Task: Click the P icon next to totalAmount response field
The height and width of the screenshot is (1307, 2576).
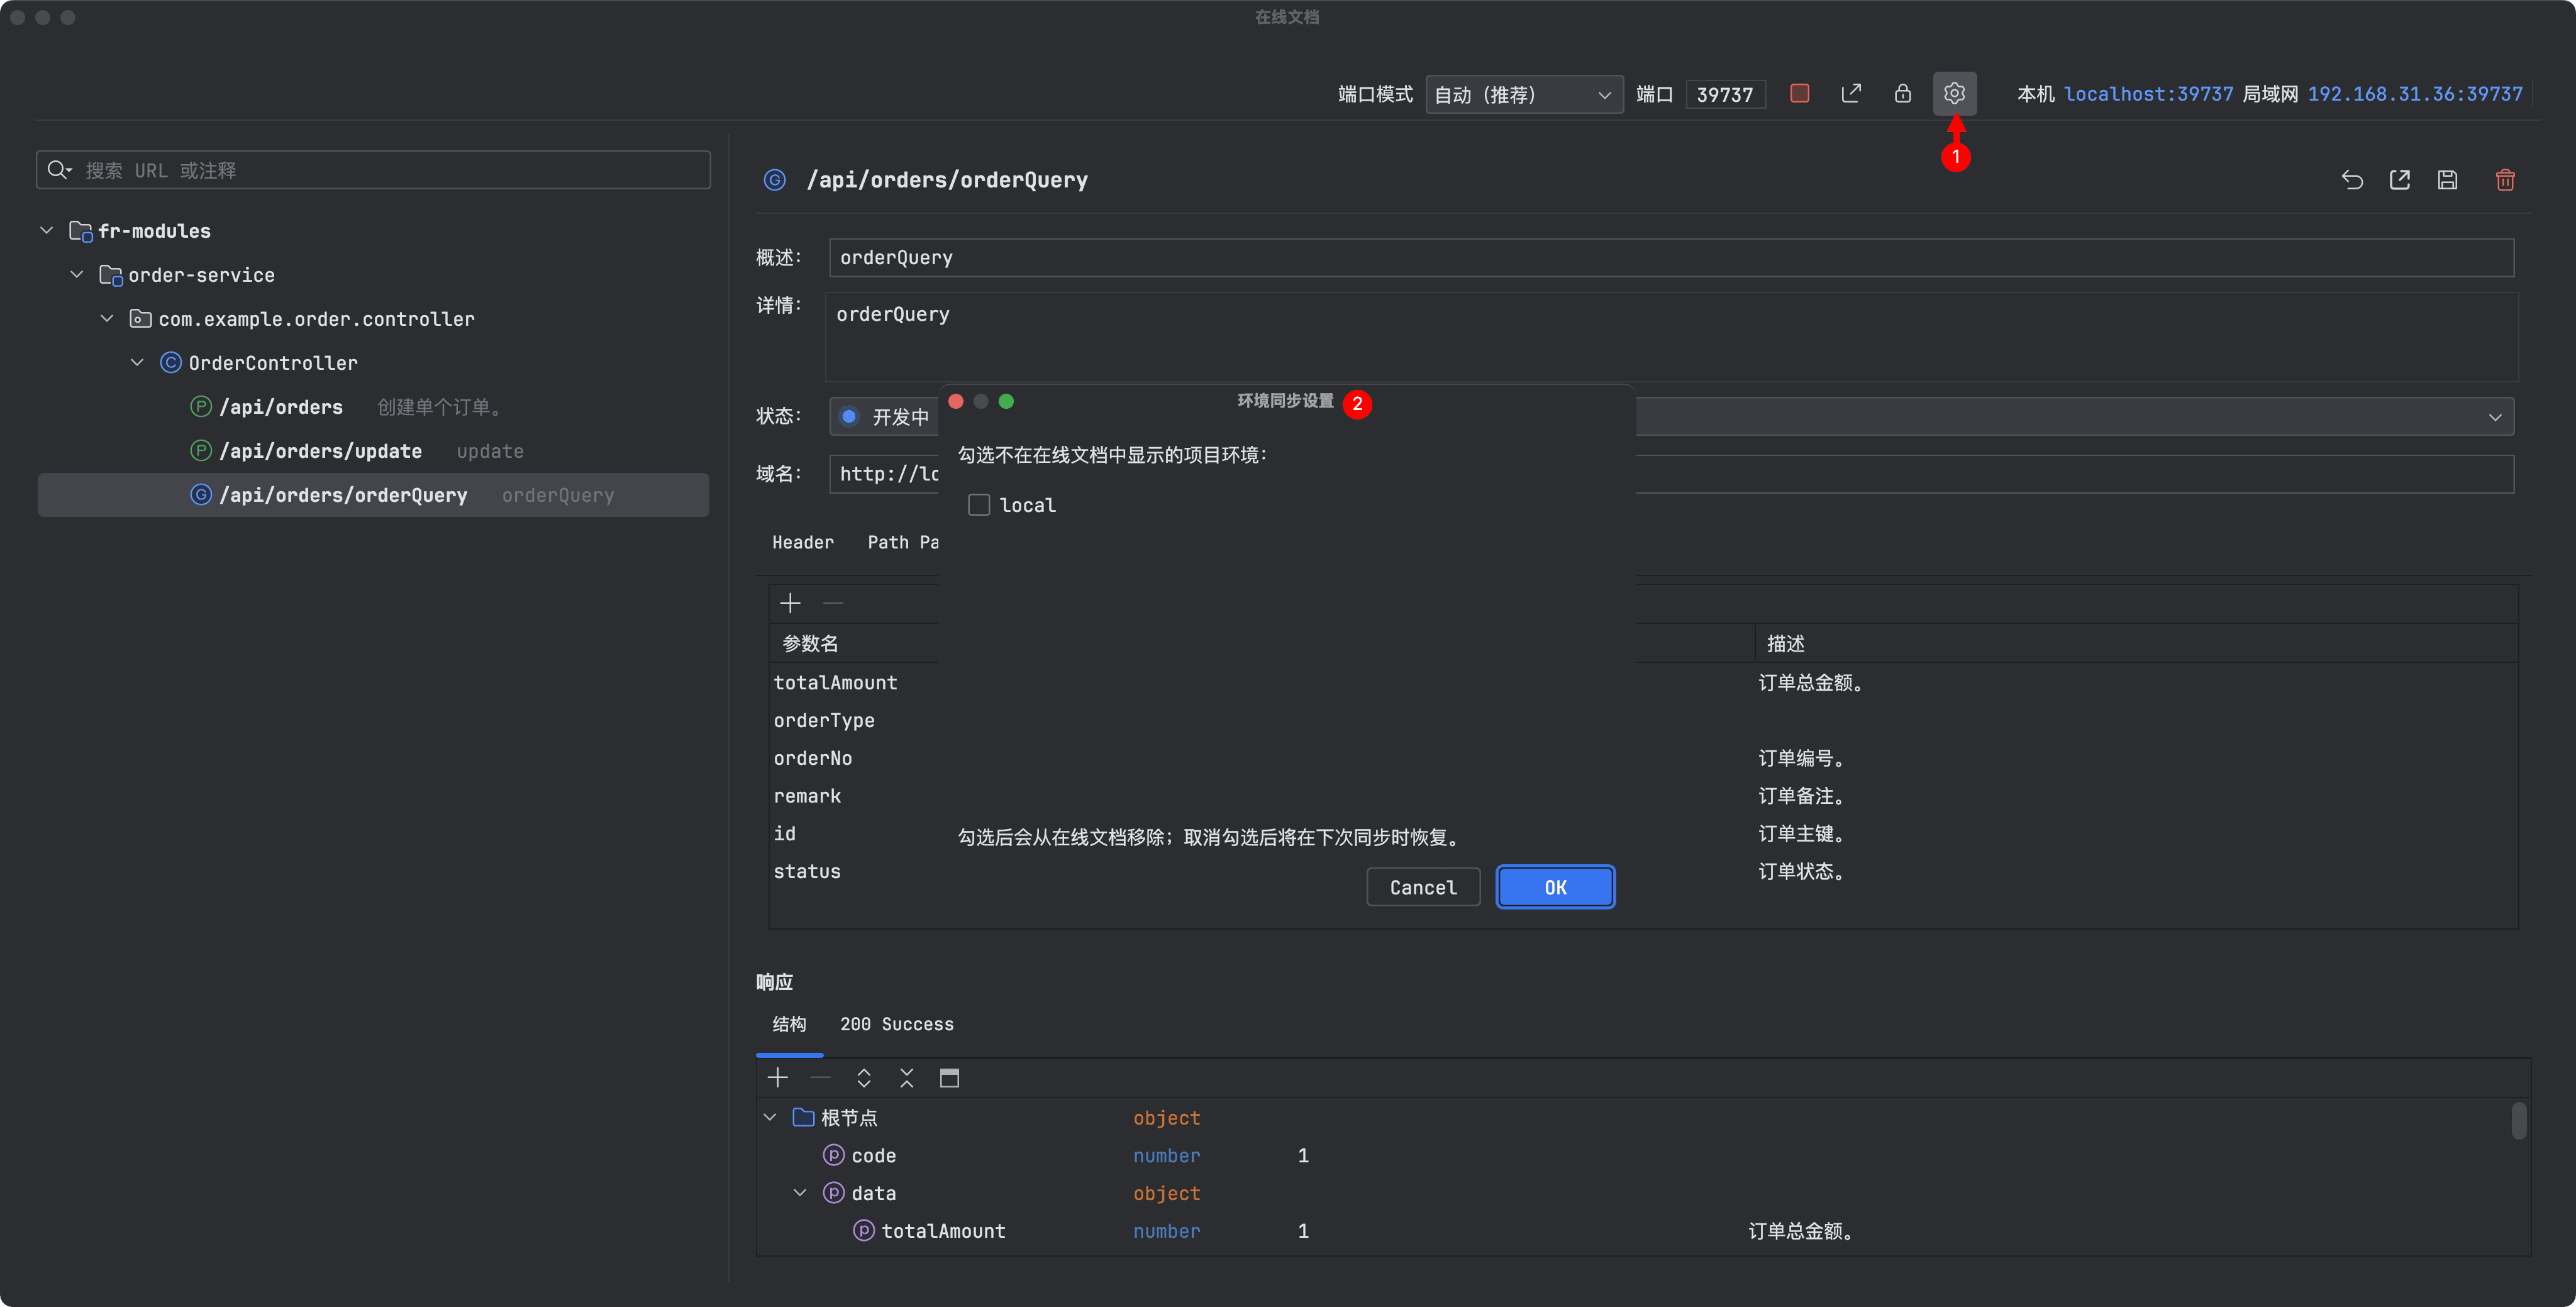Action: coord(863,1231)
